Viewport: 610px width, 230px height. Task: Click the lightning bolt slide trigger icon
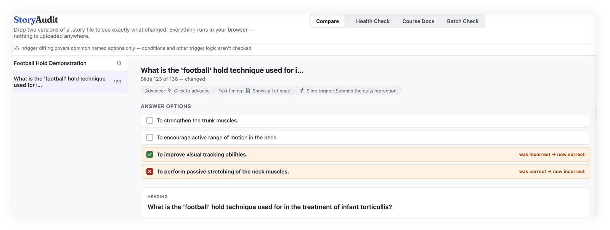click(302, 91)
